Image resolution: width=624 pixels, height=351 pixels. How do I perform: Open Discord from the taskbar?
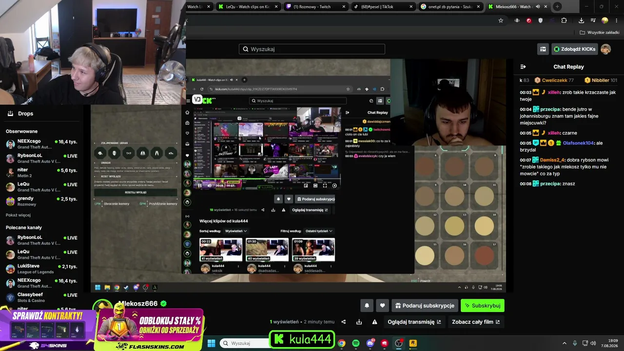(x=370, y=343)
